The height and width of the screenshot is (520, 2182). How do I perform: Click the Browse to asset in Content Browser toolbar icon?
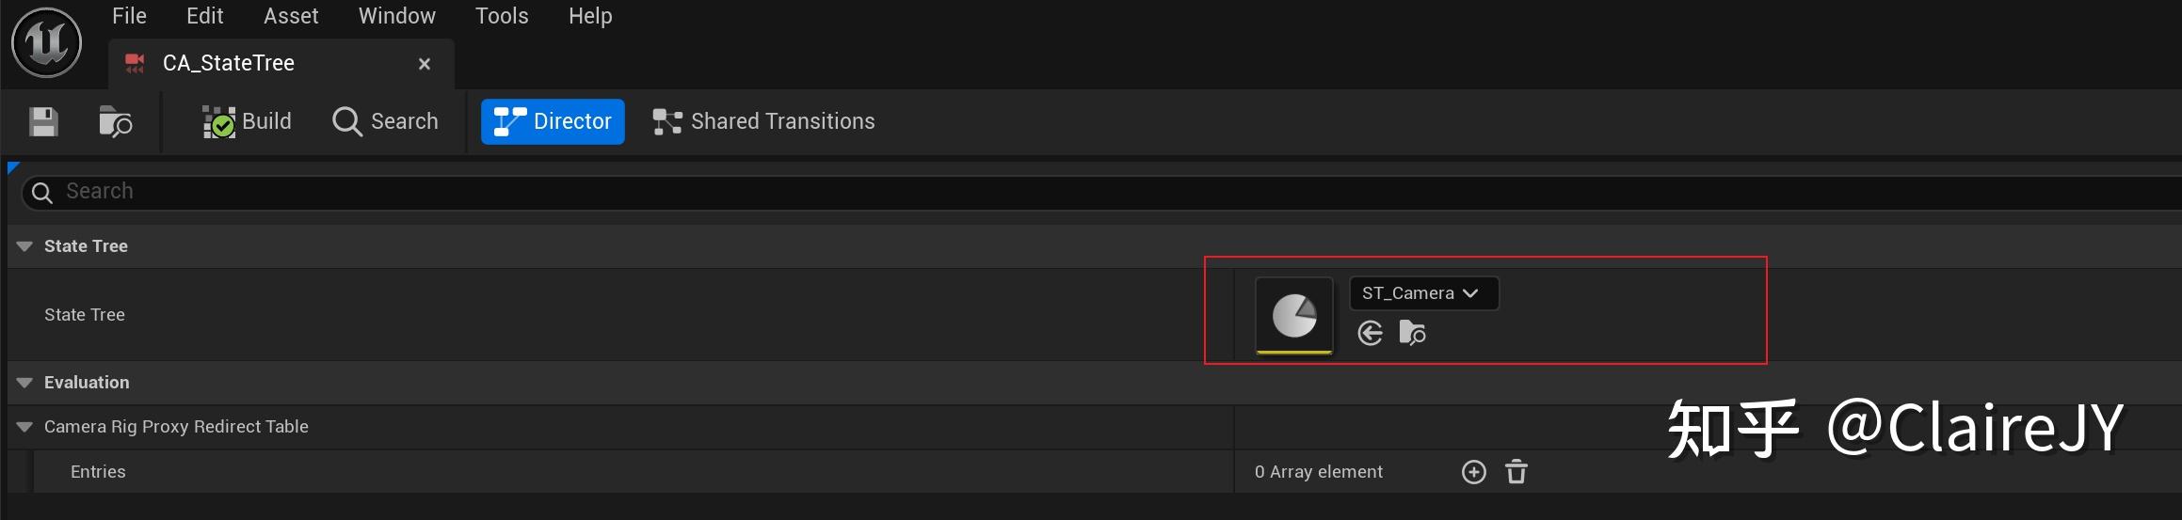tap(115, 122)
